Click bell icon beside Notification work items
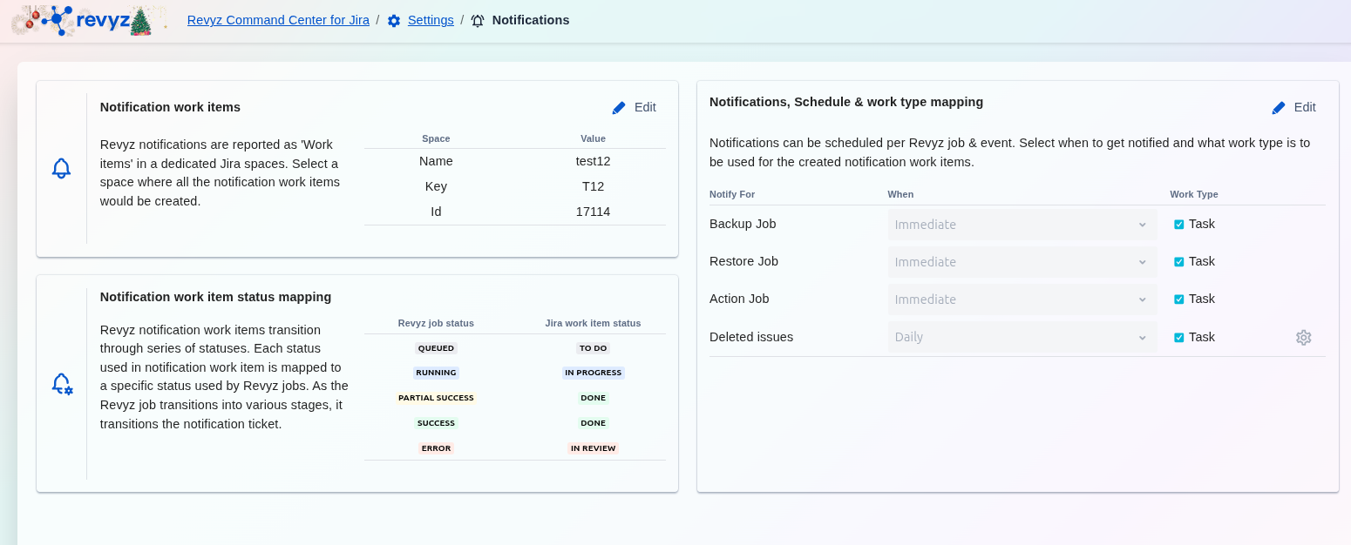This screenshot has width=1351, height=545. 61,168
